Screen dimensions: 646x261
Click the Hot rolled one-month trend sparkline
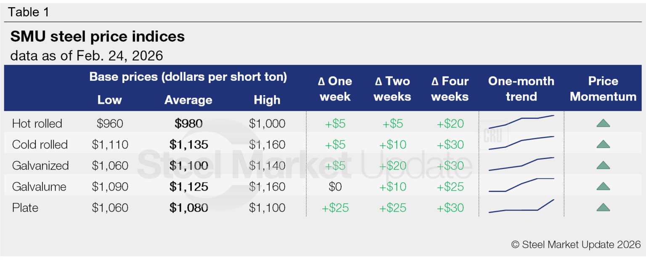click(x=521, y=122)
